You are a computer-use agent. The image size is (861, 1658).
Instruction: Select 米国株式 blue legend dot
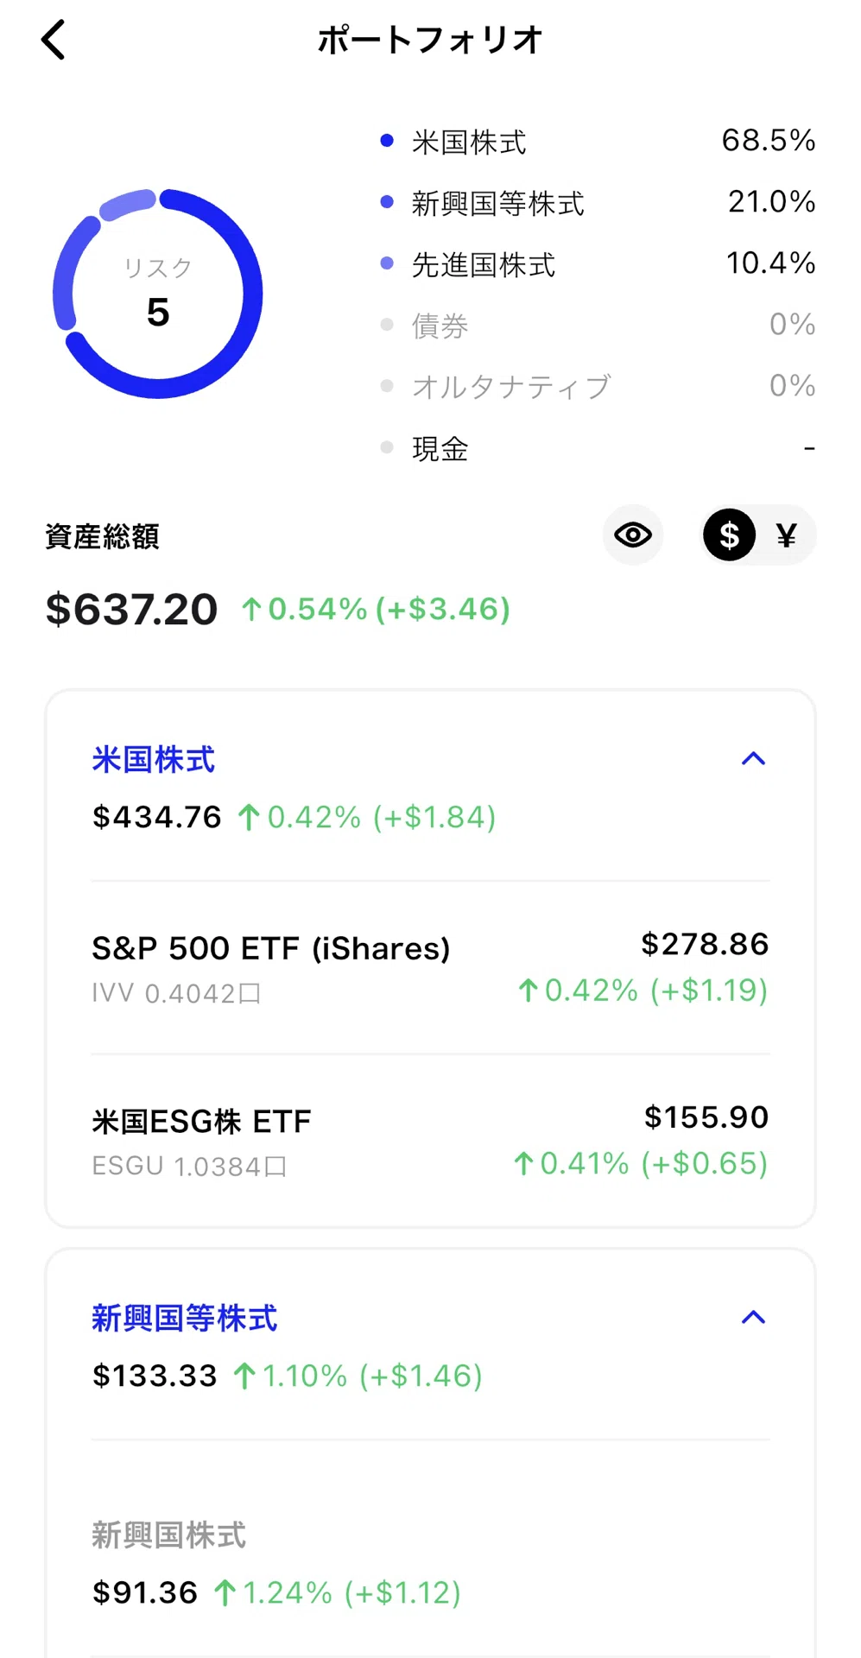pyautogui.click(x=387, y=141)
